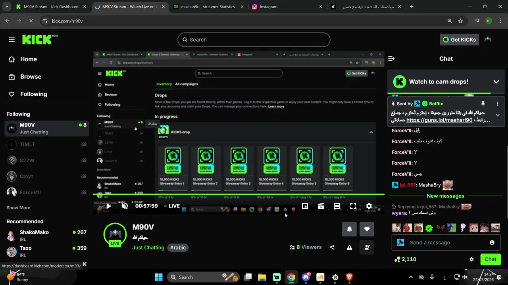Screen dimensions: 508x285
Task: Open M90V channel in Following list
Action: [x=47, y=128]
